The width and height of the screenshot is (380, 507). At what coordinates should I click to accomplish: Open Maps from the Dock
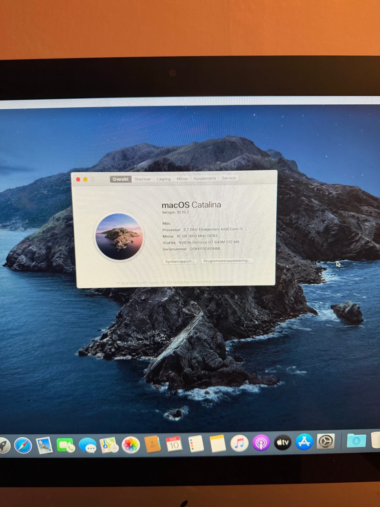click(109, 445)
